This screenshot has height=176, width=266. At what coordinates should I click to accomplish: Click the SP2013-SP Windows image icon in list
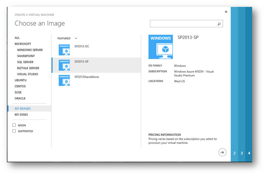(x=64, y=65)
